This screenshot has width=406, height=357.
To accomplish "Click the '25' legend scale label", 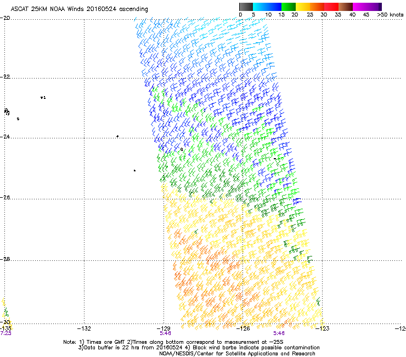I will 310,15.
